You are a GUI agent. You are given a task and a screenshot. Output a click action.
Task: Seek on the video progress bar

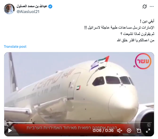point(79,123)
